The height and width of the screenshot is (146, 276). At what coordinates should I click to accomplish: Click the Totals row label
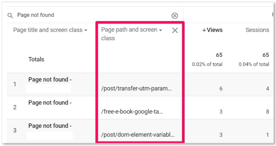tap(36, 59)
